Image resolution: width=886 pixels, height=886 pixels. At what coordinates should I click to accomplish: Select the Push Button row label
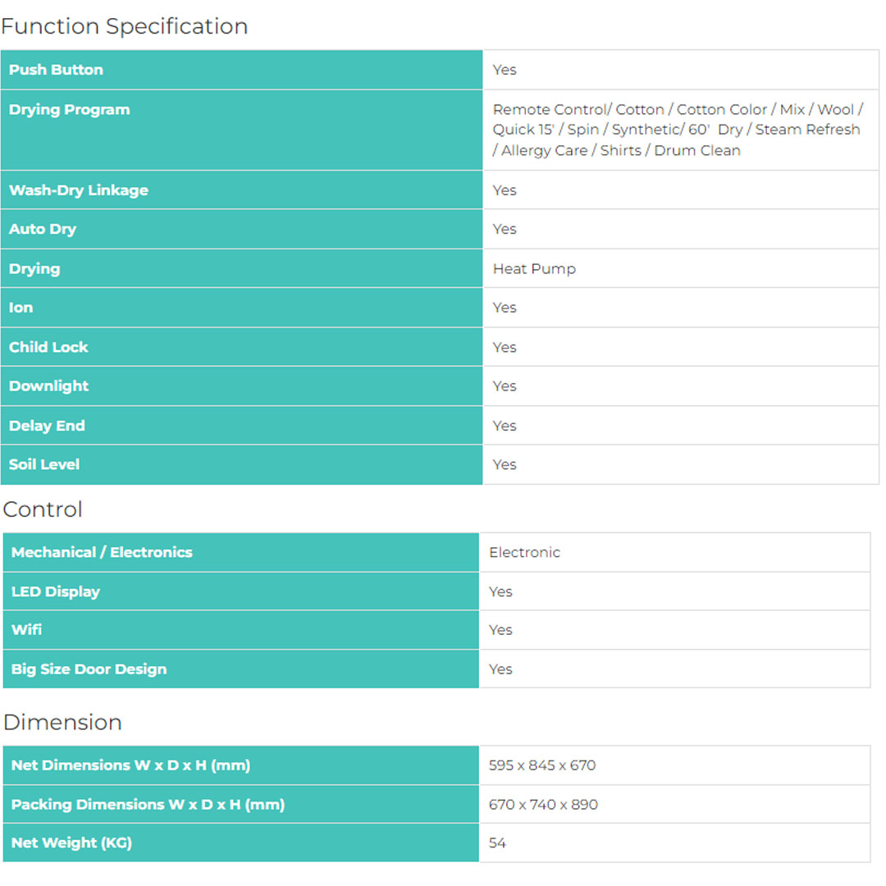pos(56,70)
